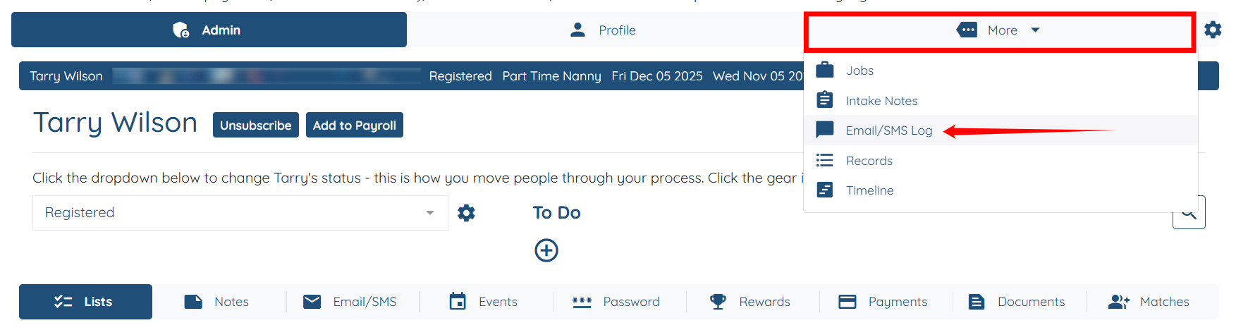Click the status dropdown arrow

[x=430, y=213]
